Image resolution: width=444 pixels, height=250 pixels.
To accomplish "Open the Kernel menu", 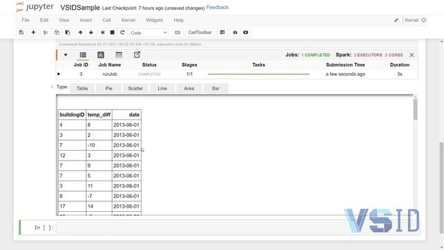I will (x=128, y=20).
